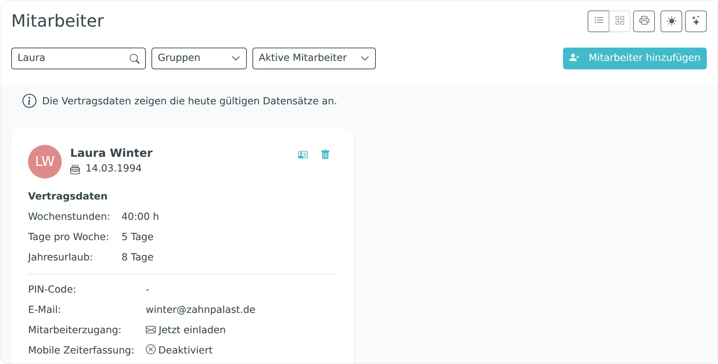The height and width of the screenshot is (364, 718).
Task: Click the birthday cake icon
Action: click(x=75, y=169)
